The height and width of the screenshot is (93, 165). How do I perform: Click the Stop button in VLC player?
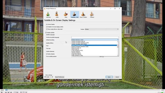9,92
